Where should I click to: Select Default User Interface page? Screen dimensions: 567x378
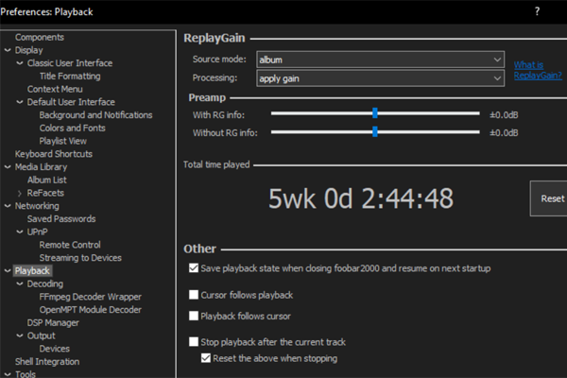71,102
